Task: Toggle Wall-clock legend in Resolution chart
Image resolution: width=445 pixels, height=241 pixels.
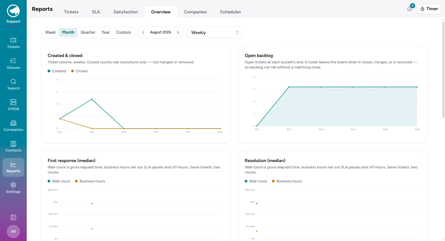Action: [256, 181]
